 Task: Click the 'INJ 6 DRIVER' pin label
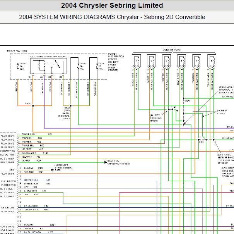coord(8,185)
